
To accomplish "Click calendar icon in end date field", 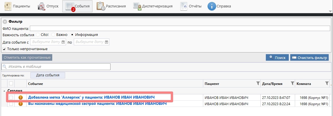I will [107, 42].
